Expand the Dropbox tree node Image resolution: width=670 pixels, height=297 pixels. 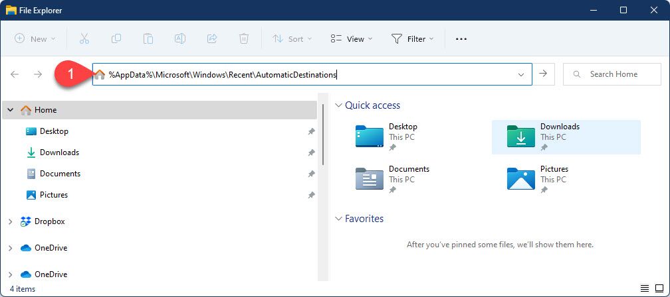tap(11, 221)
